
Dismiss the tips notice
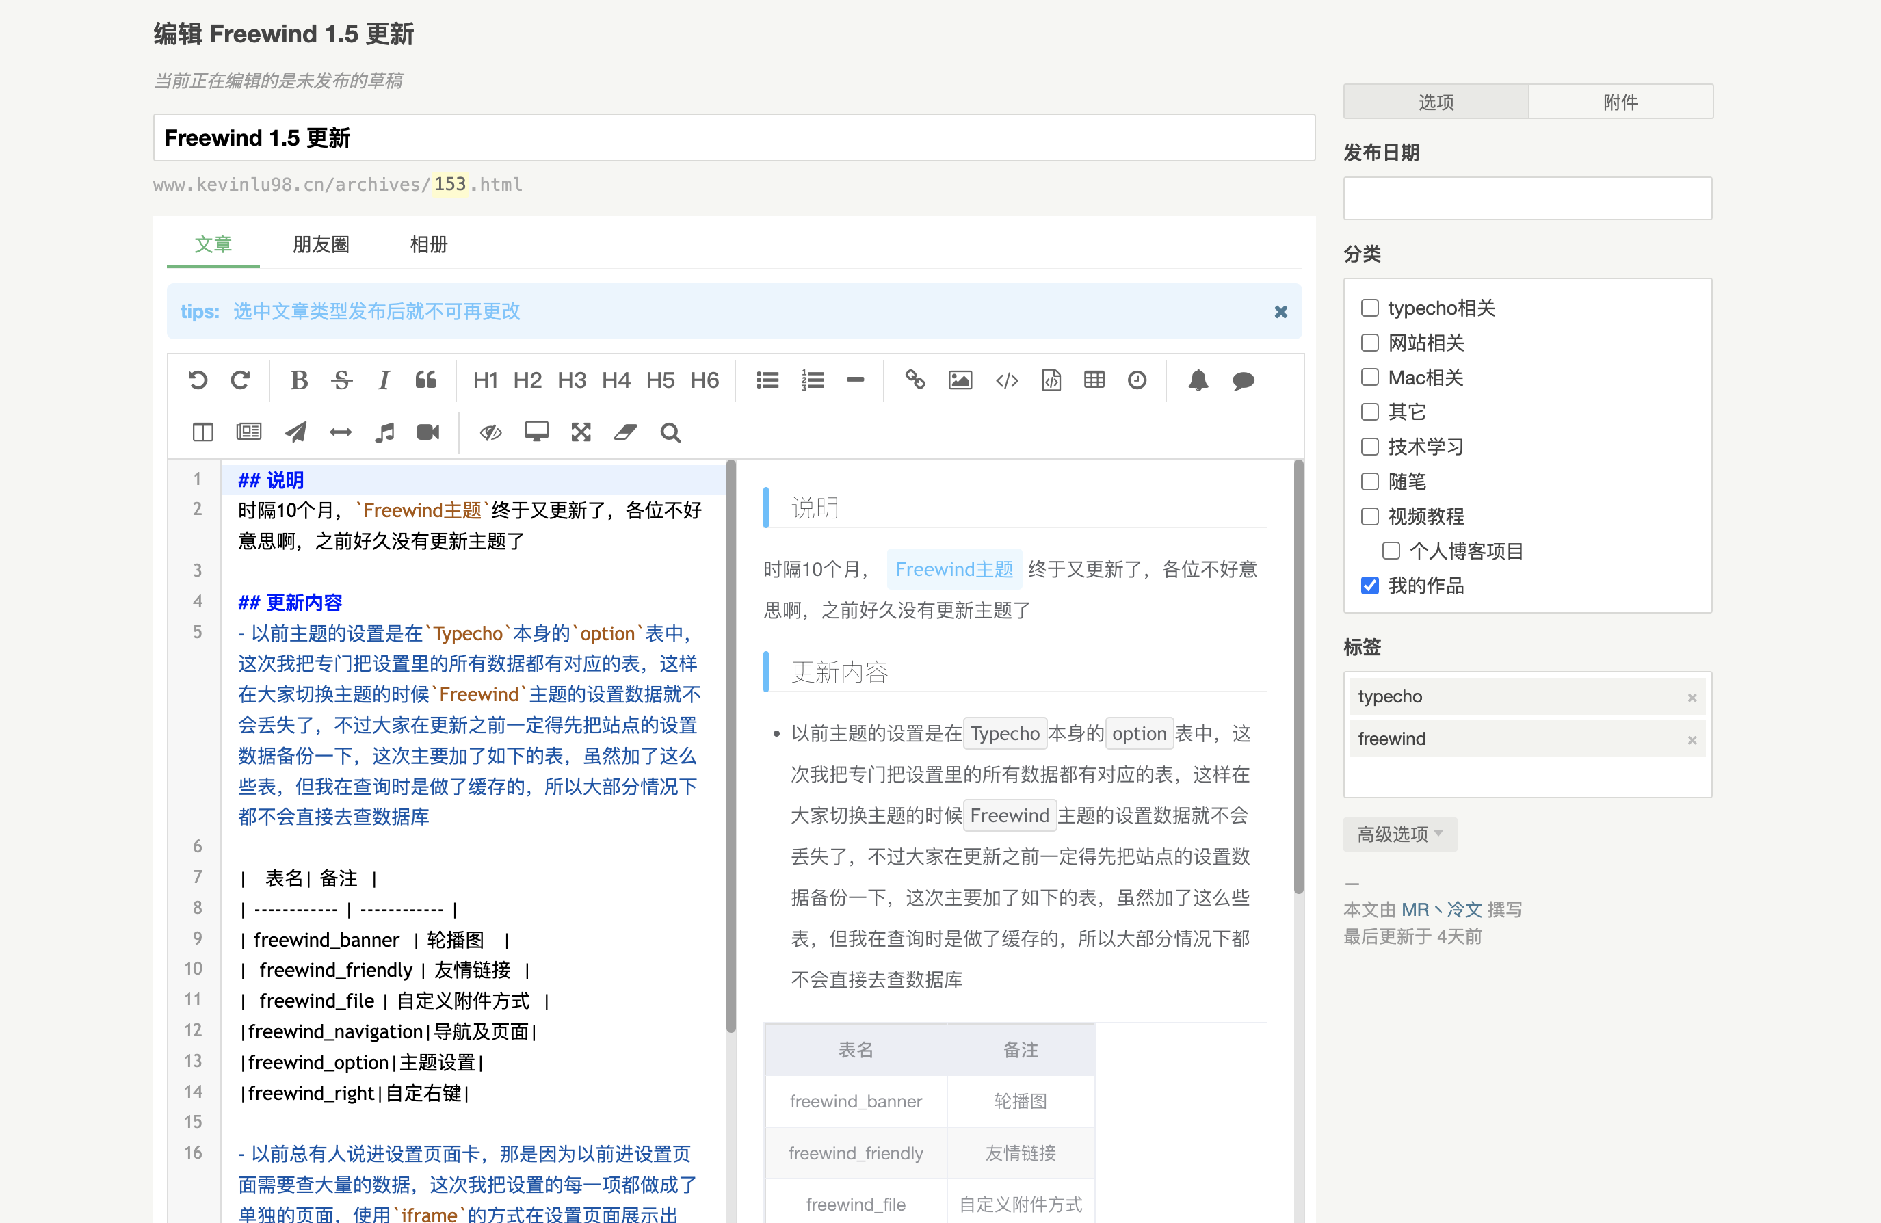coord(1280,313)
